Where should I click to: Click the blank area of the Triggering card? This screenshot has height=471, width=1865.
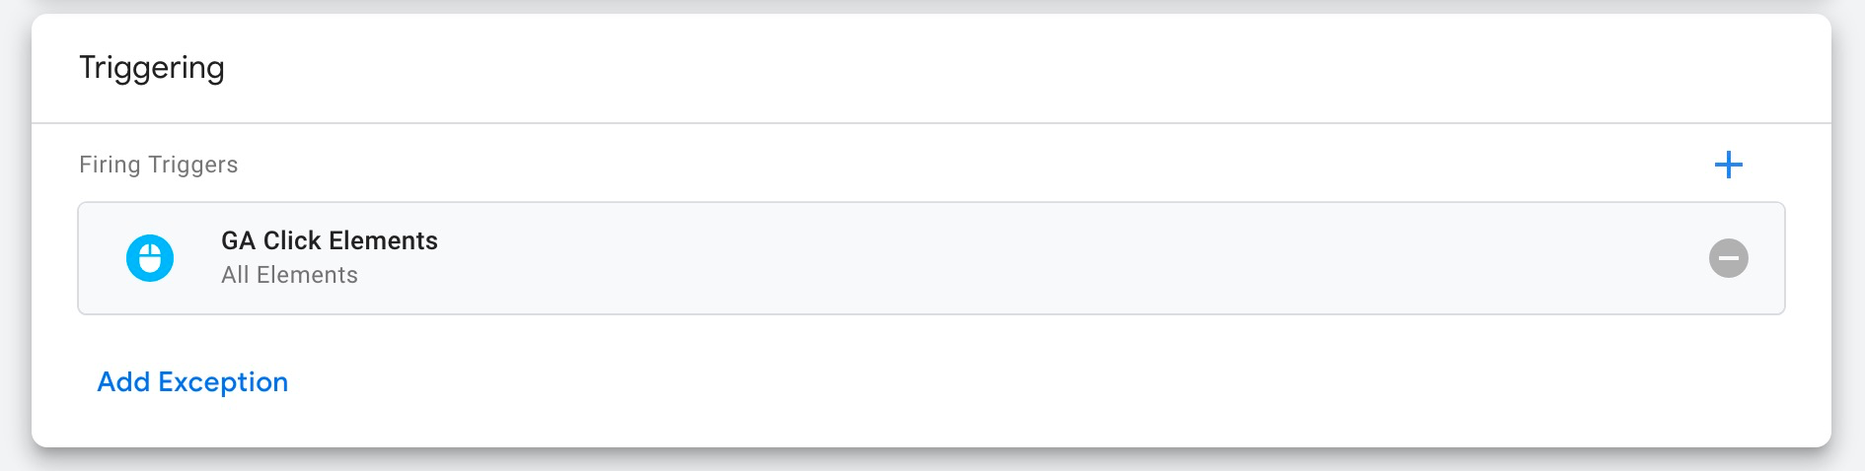[987, 69]
